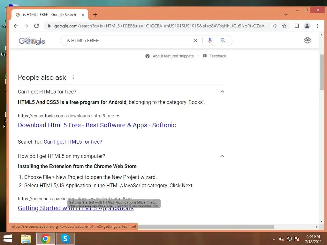This screenshot has height=245, width=327.
Task: View site information via the lock icon
Action: (x=49, y=26)
